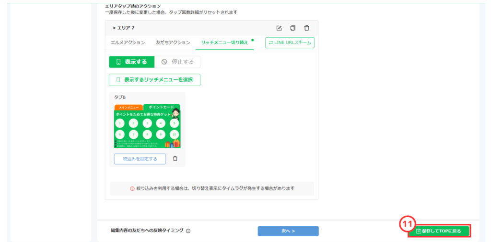491x242 pixels.
Task: Go forward with the 次へ button
Action: 288,231
